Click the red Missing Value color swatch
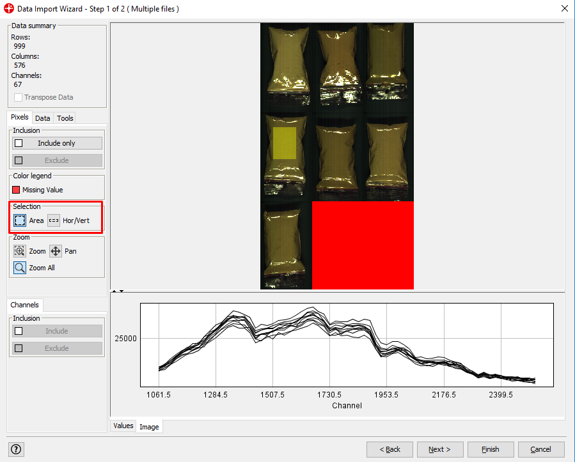Image resolution: width=575 pixels, height=462 pixels. coord(17,190)
